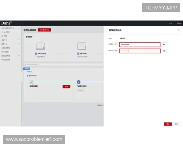The width and height of the screenshot is (183, 147).
Task: Expand the 维护监控管理 sidebar arrow
Action: click(19, 56)
